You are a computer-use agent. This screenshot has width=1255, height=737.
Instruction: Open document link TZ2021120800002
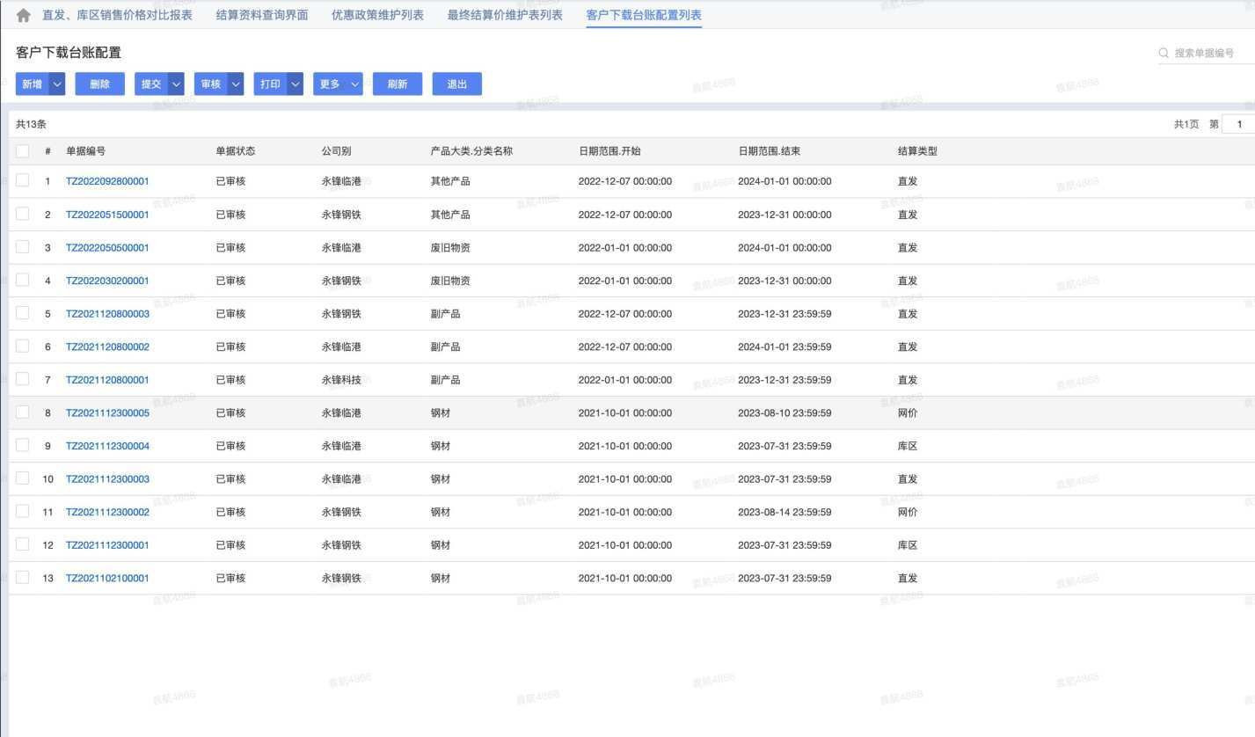tap(107, 347)
